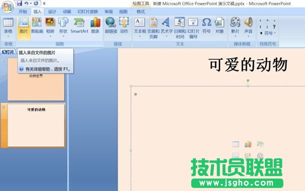Click the left-middle resize handle of placeholder
This screenshot has width=305, height=191.
click(x=130, y=150)
